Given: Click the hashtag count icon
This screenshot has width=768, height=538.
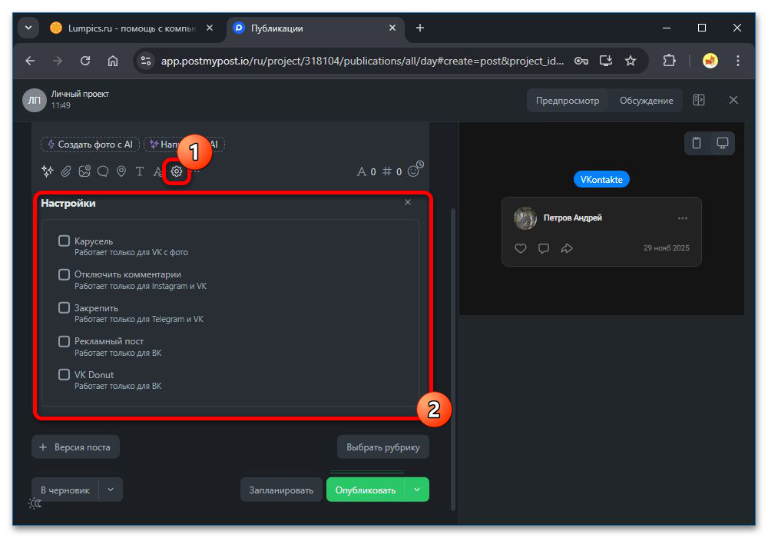Looking at the screenshot, I should coord(387,171).
